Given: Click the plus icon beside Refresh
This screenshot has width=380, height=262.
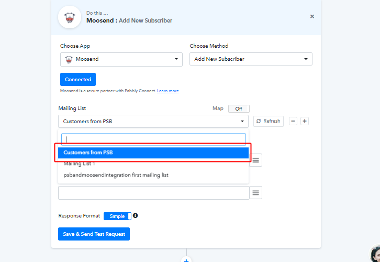Looking at the screenshot, I should 305,121.
